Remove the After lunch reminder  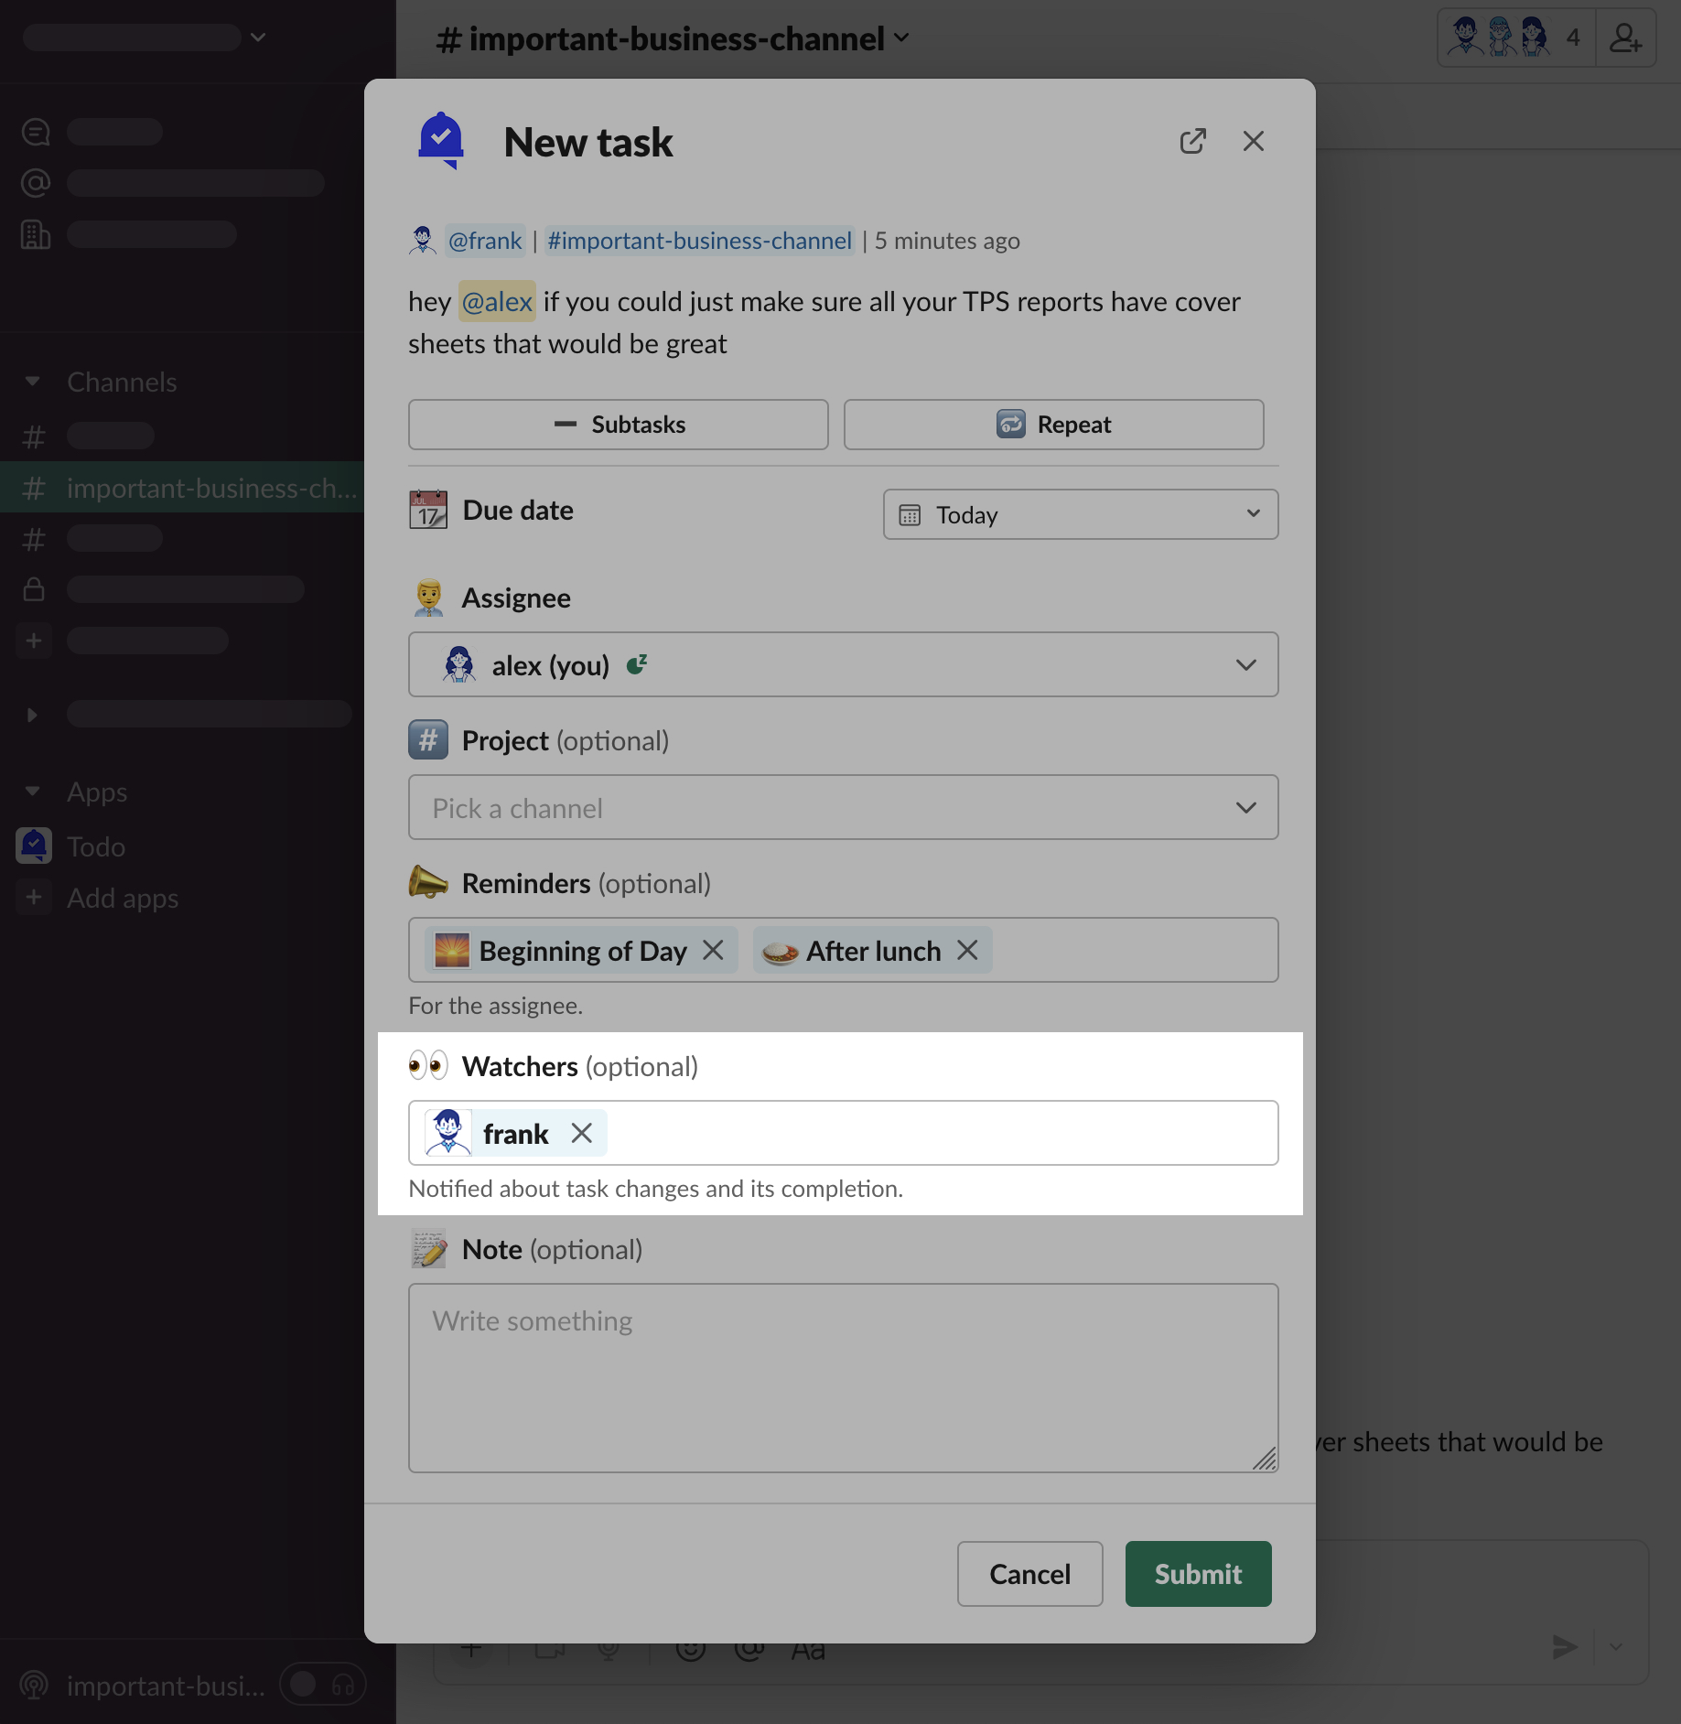(967, 951)
